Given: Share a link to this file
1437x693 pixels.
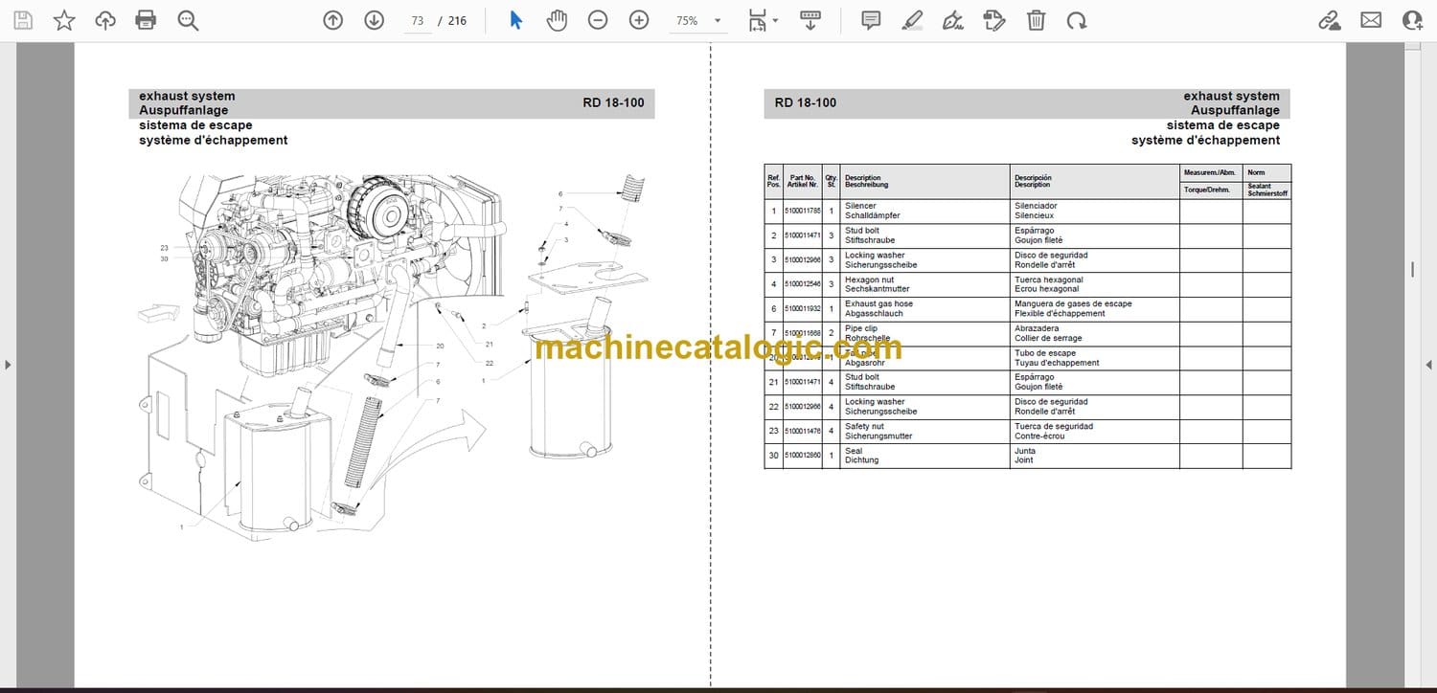Looking at the screenshot, I should tap(1330, 20).
